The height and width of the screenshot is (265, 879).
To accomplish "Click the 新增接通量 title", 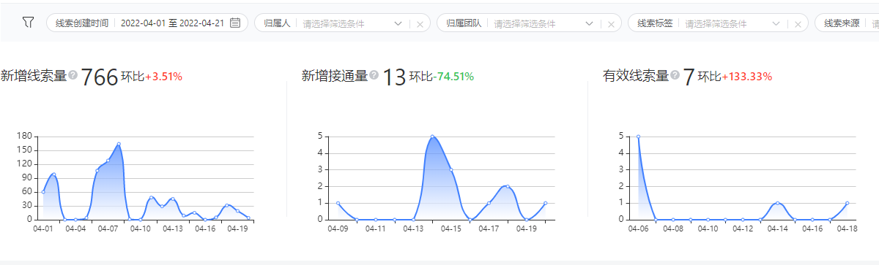I will click(335, 75).
